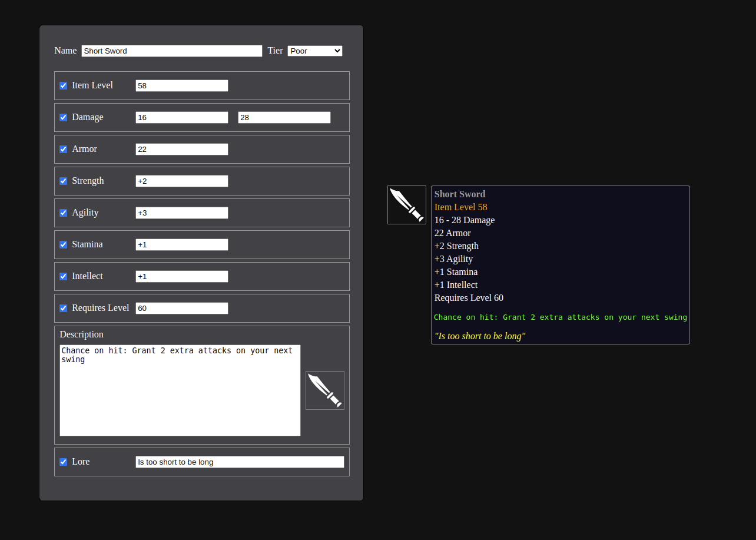Open the Tier dropdown showing Poor

click(x=315, y=51)
